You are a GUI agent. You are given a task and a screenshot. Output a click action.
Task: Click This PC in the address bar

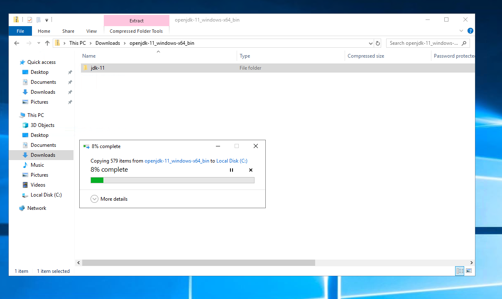(78, 43)
